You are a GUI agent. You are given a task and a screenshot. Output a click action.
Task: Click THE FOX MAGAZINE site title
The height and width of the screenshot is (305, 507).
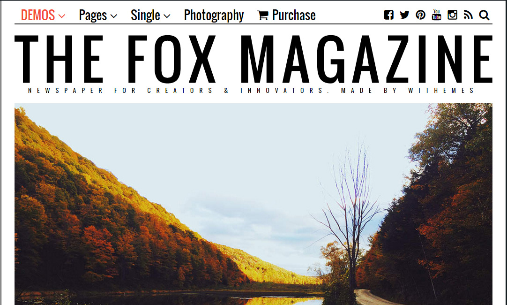pos(253,59)
